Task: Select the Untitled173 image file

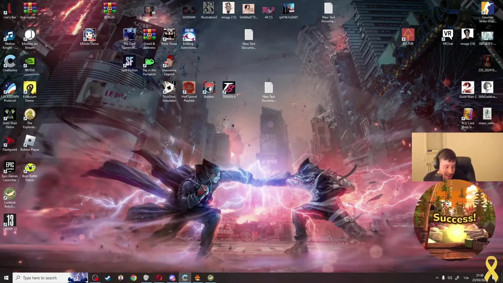Action: click(248, 11)
